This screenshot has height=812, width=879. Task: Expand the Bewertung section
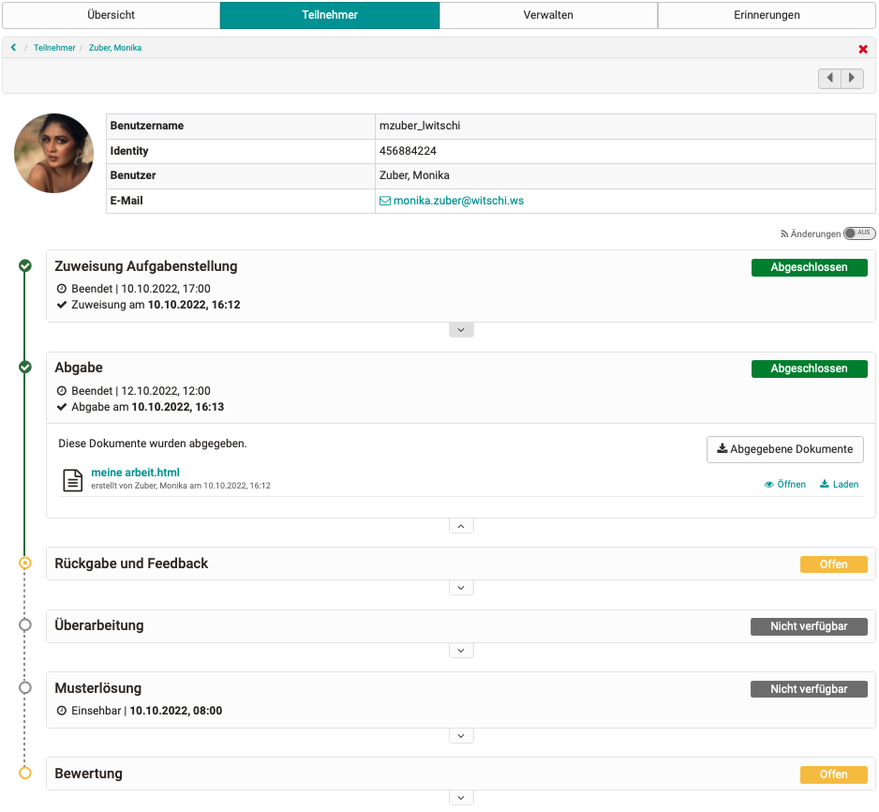(460, 797)
